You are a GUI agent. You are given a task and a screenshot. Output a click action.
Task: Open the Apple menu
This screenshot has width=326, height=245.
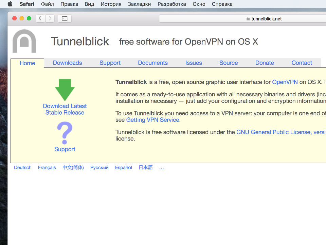pyautogui.click(x=10, y=4)
